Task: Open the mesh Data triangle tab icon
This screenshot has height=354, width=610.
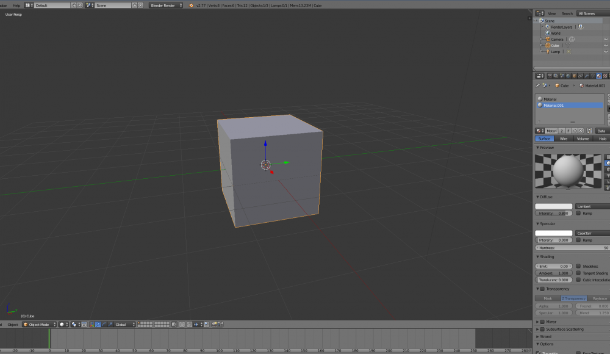Action: [x=592, y=76]
